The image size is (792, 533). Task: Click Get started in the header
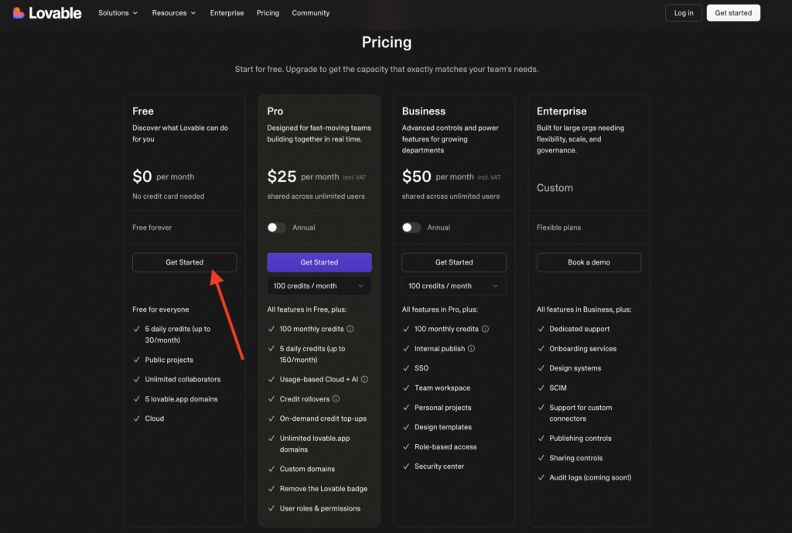click(x=733, y=13)
